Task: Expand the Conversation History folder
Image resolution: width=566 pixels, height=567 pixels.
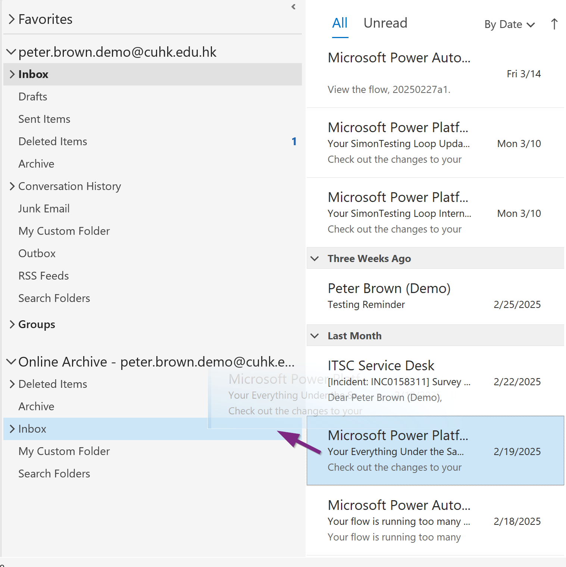Action: pos(12,186)
